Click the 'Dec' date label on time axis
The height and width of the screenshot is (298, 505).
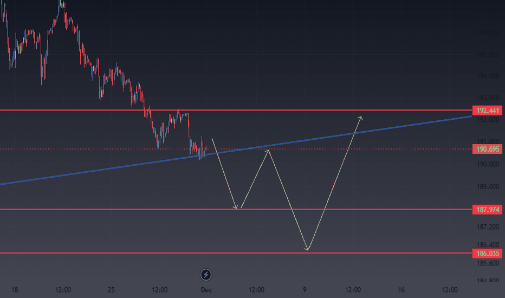(206, 290)
